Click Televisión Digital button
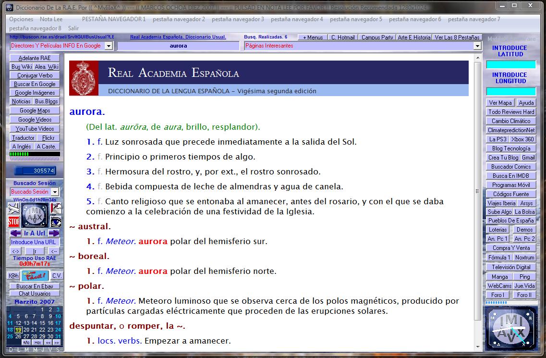This screenshot has height=358, width=546. (x=511, y=267)
